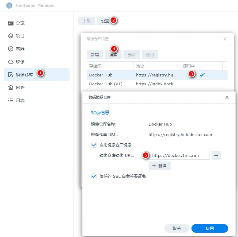Click the Container Manager logo icon
This screenshot has height=237, width=238.
9,6
